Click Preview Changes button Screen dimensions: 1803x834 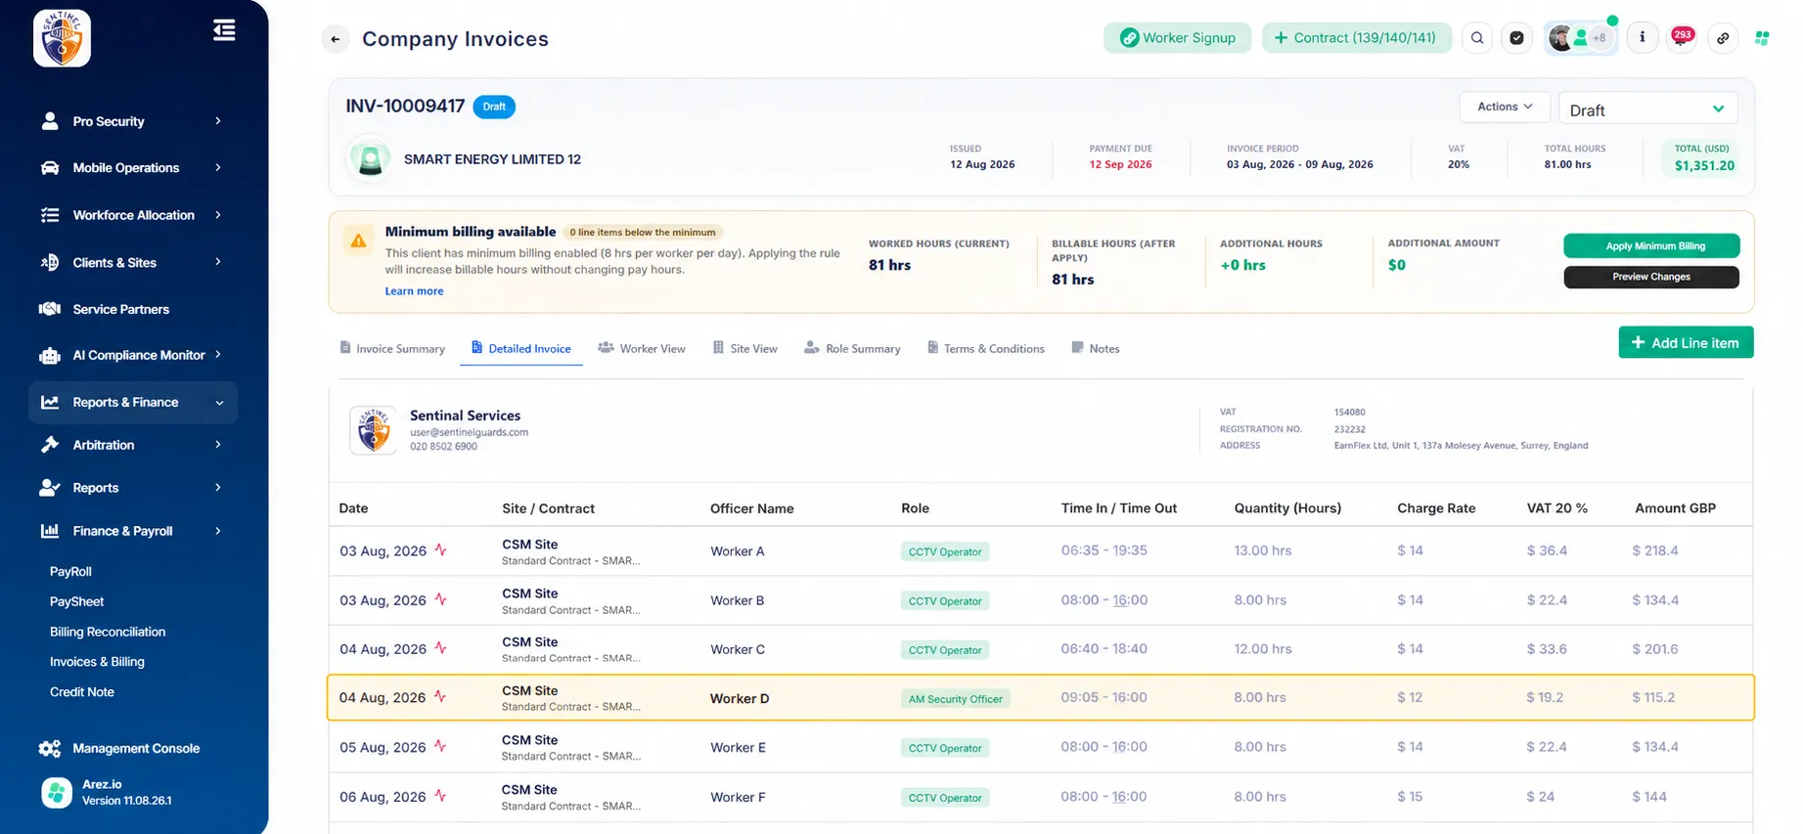1651,277
